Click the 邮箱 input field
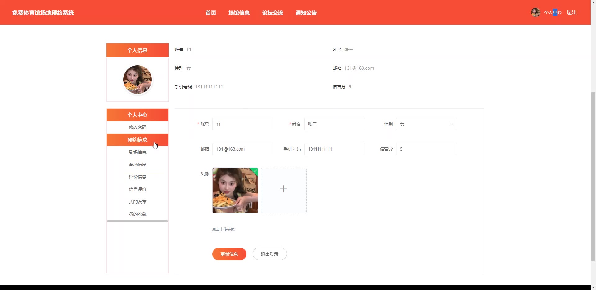Image resolution: width=596 pixels, height=290 pixels. (x=243, y=149)
